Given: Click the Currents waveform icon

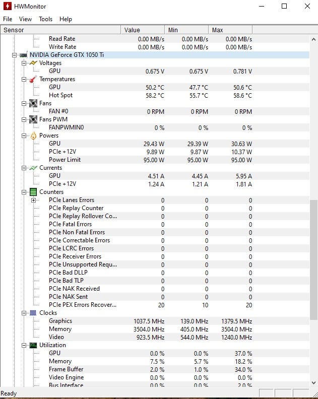Looking at the screenshot, I should [x=33, y=168].
